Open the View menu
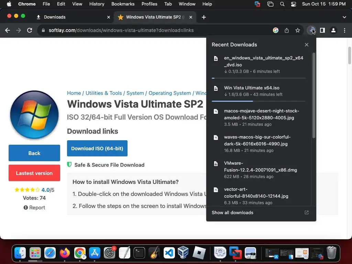Screen dimensions: 352x264 (x=77, y=4)
